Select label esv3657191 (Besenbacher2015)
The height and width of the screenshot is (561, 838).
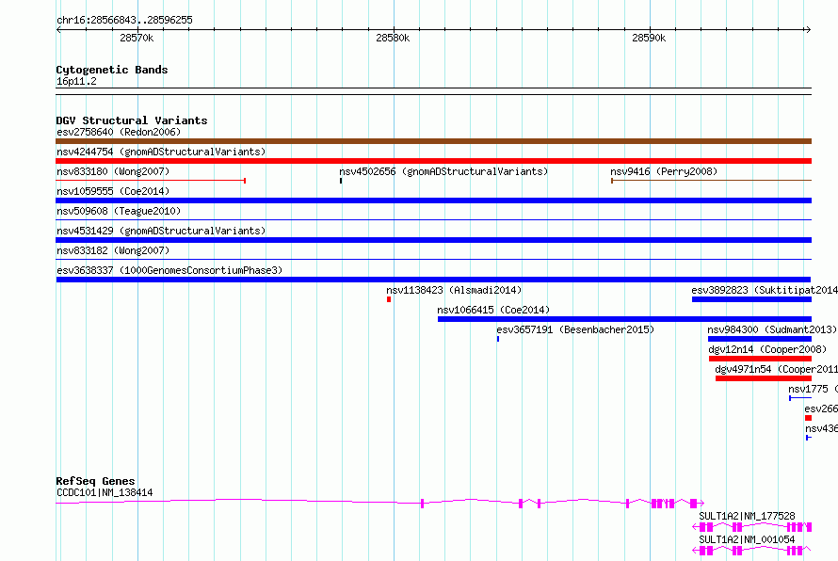tap(575, 329)
